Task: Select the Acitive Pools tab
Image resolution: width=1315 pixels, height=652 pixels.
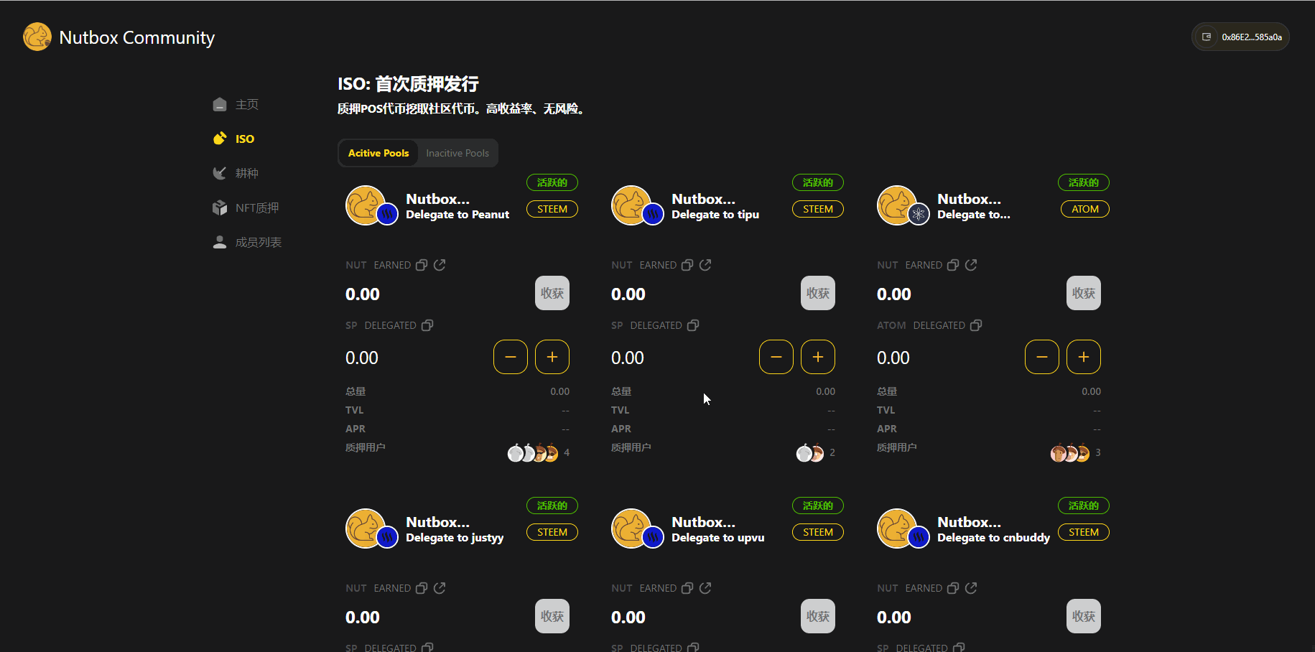Action: click(x=378, y=153)
